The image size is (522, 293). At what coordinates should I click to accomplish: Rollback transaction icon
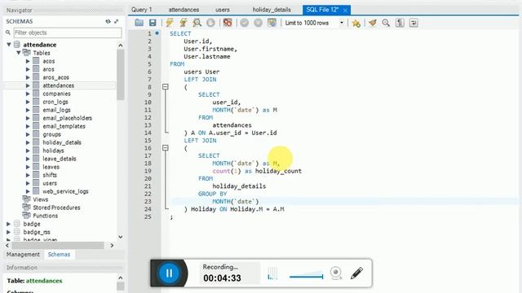[258, 23]
